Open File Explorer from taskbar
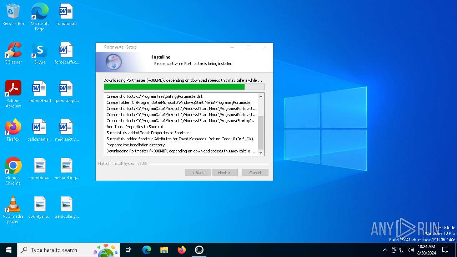This screenshot has width=457, height=257. (x=164, y=250)
